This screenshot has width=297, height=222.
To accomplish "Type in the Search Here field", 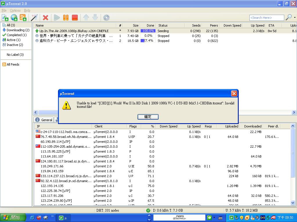I will coord(266,18).
